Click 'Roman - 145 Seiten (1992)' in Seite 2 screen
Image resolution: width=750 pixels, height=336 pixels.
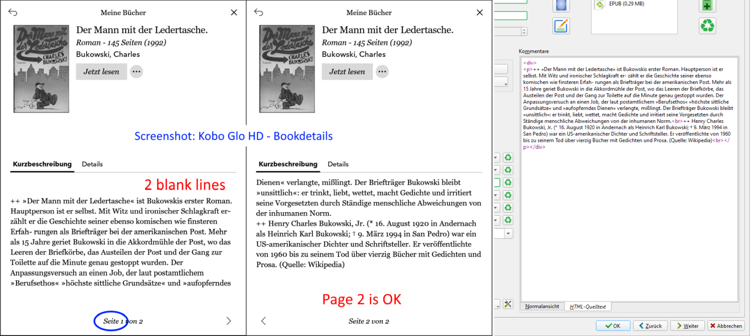pyautogui.click(x=367, y=43)
